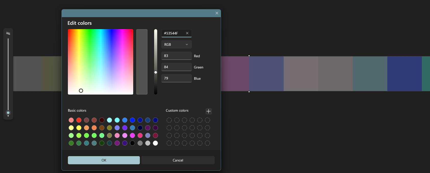
Task: Click the slate blue block on canvas
Action: click(x=266, y=74)
